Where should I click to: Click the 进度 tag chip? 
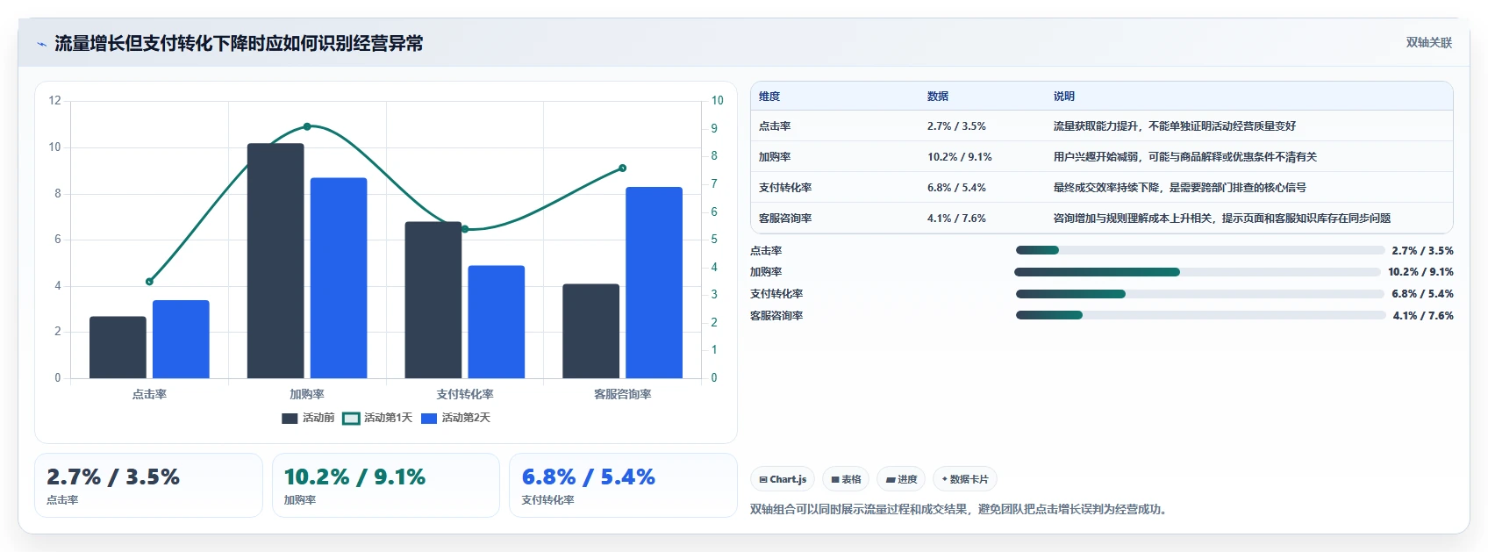(901, 479)
